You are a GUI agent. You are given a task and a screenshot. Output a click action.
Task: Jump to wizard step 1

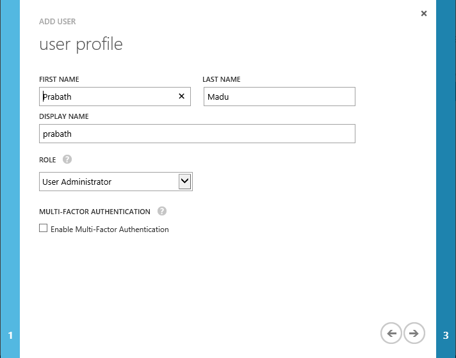pos(10,335)
